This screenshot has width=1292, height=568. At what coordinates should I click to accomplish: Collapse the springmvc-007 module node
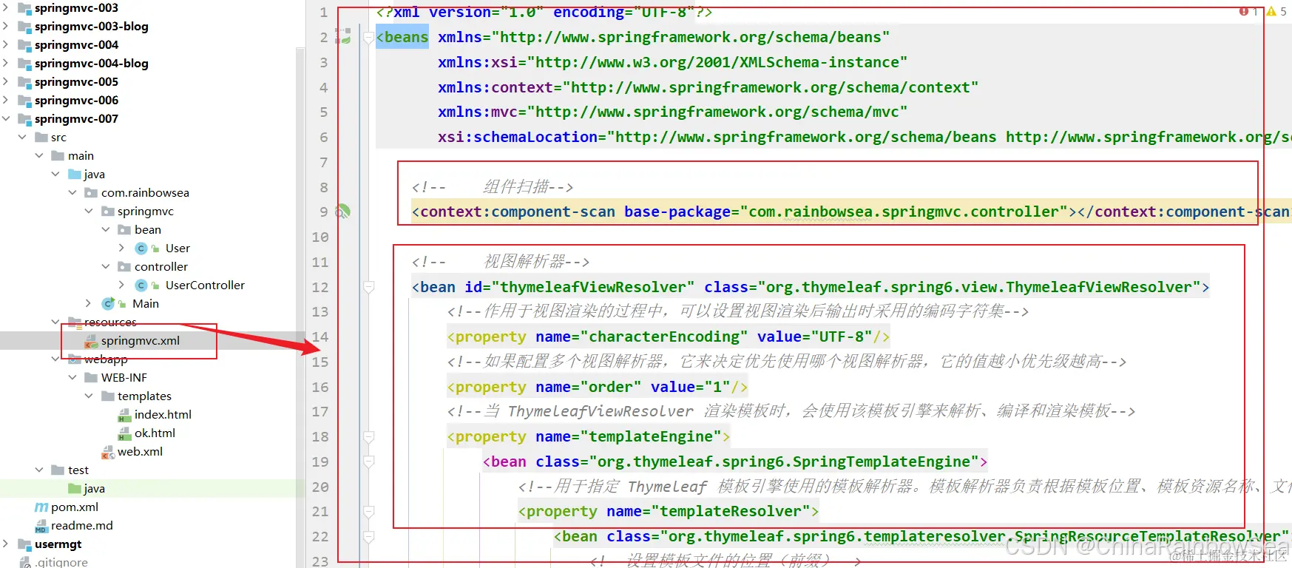[x=6, y=118]
